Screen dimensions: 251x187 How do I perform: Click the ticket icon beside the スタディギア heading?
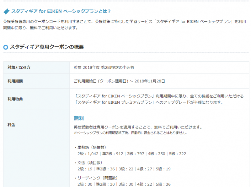pos(6,11)
